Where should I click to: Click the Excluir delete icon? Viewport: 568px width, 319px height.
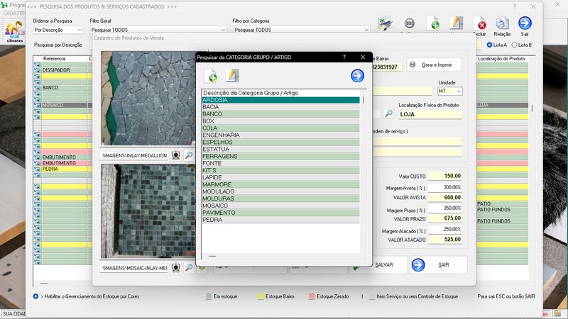click(480, 25)
